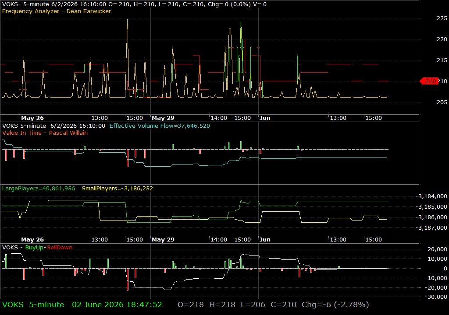This screenshot has height=315, width=449.
Task: Click the red 'SellDown' legend label
Action: [x=60, y=248]
